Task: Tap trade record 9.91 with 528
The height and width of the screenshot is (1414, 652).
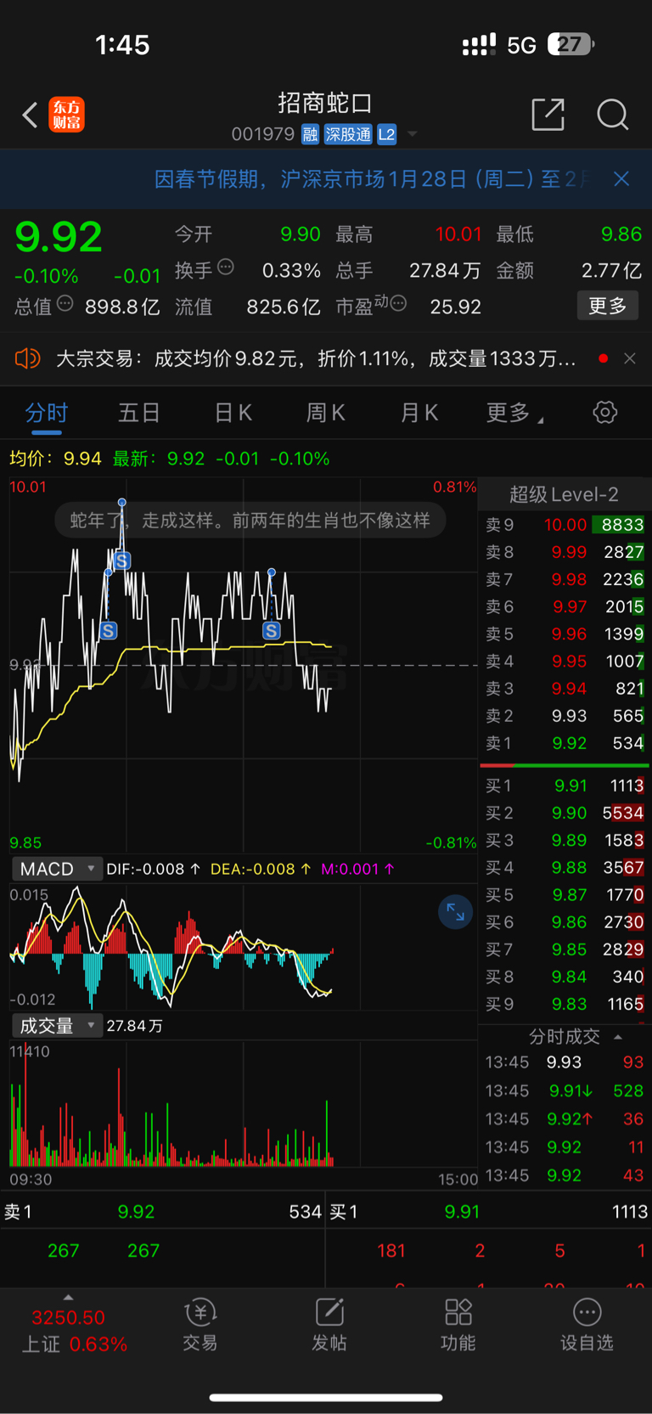Action: (x=565, y=1090)
